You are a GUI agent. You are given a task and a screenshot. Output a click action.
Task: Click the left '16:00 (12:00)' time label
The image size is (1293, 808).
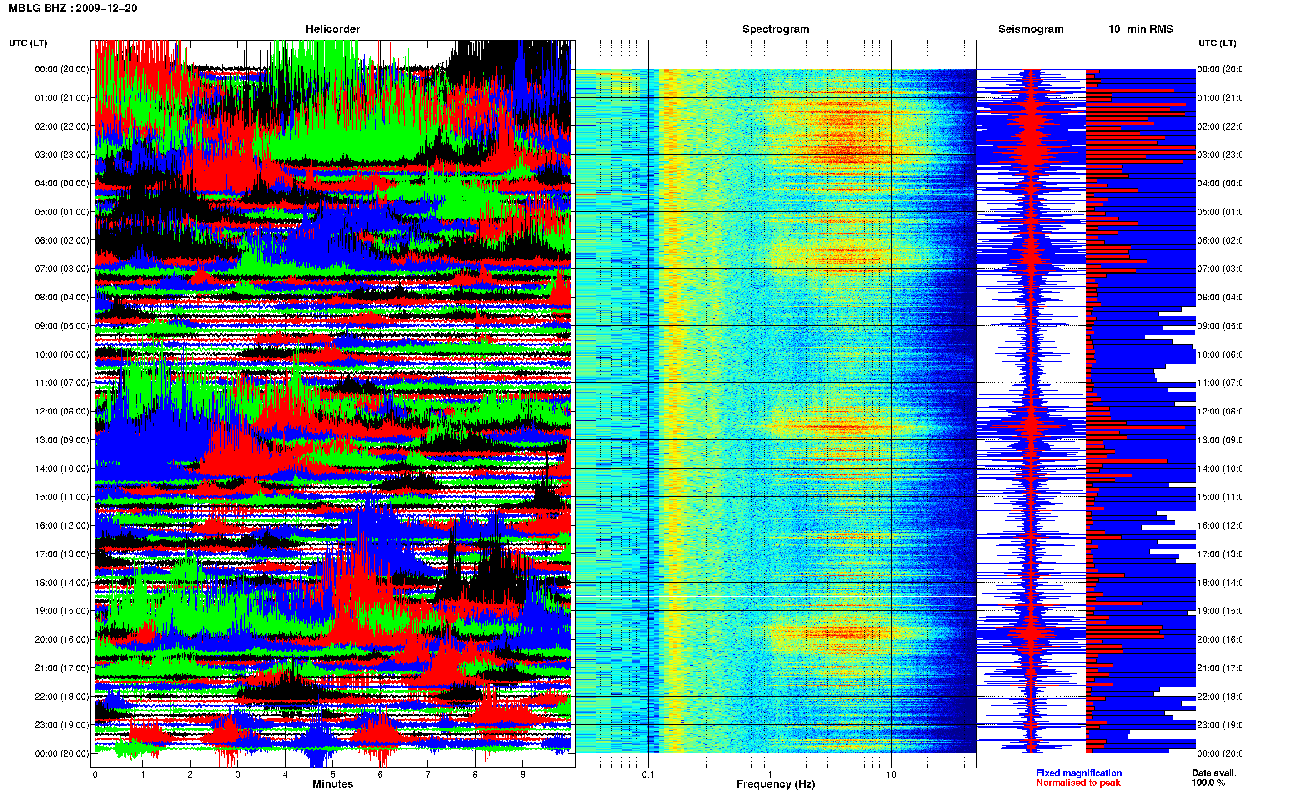[62, 525]
